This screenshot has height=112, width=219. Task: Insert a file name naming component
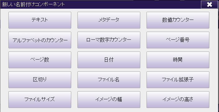pyautogui.click(x=109, y=80)
